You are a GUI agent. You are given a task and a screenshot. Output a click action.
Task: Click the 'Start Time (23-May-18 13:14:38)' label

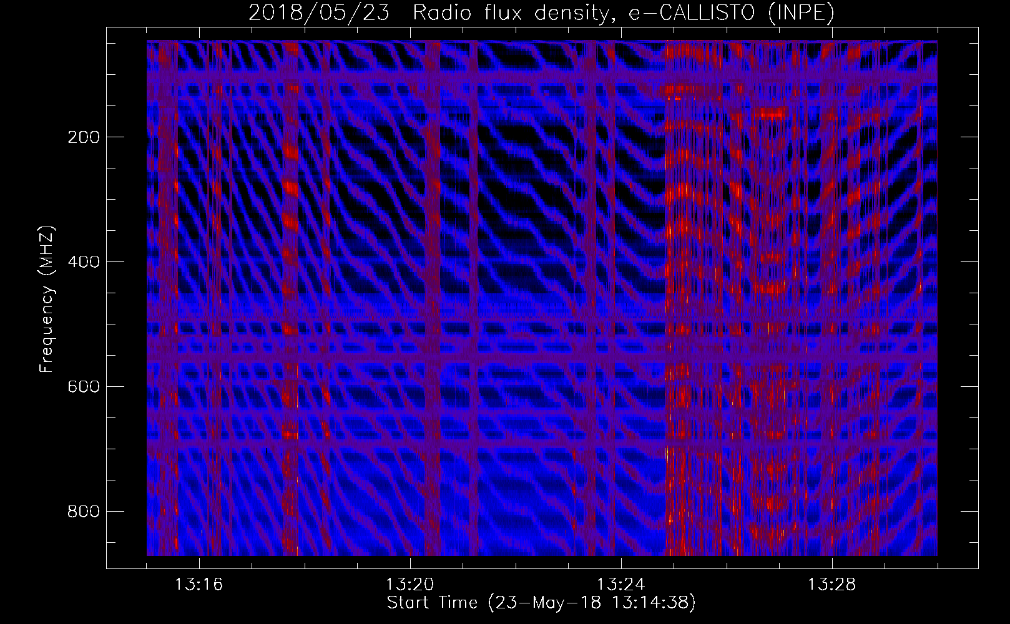[x=541, y=603]
